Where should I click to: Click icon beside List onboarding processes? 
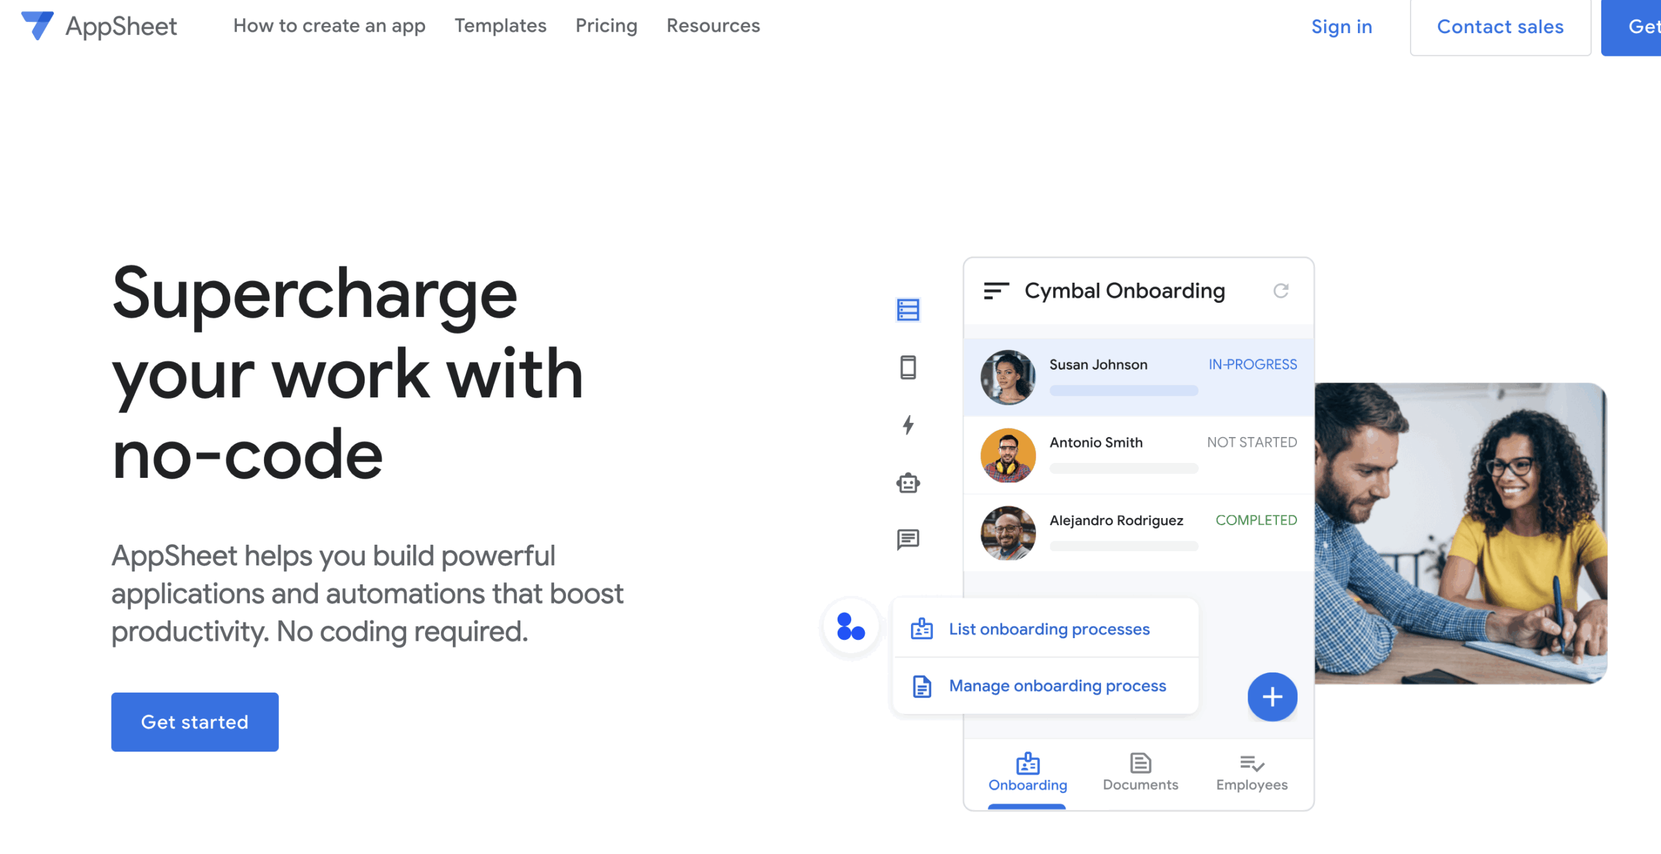click(x=921, y=628)
